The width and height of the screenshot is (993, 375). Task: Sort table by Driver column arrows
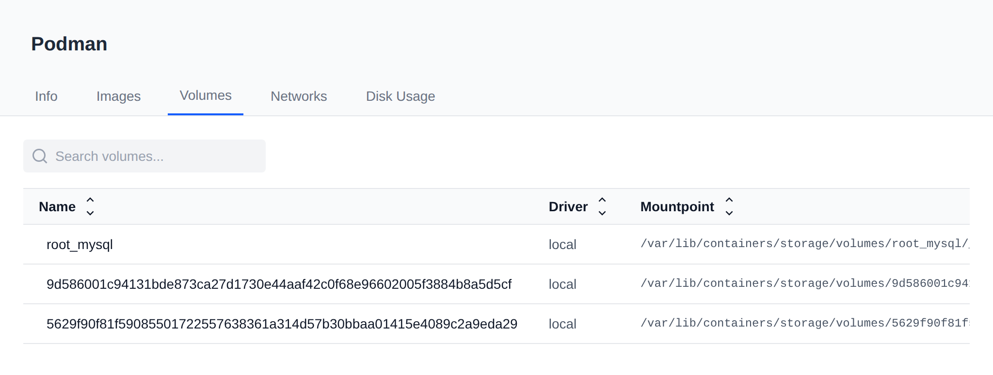[x=602, y=206]
